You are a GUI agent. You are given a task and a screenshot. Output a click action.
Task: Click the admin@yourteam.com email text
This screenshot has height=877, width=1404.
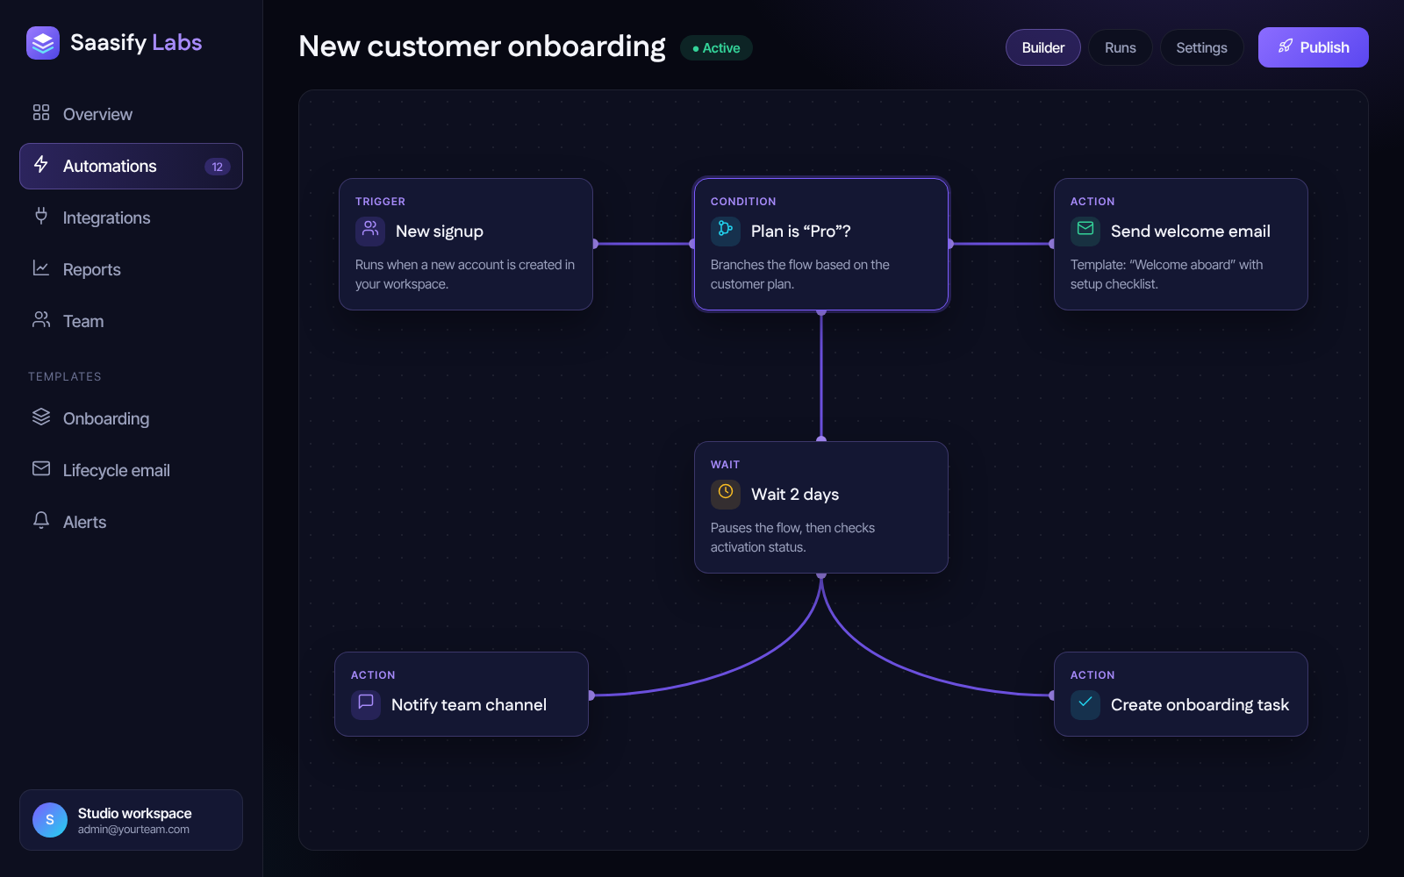[133, 830]
